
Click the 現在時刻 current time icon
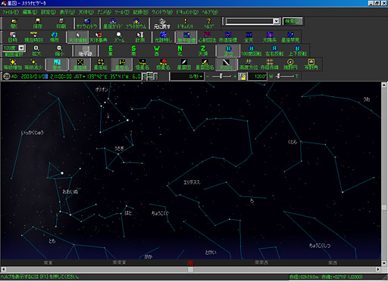point(33,37)
